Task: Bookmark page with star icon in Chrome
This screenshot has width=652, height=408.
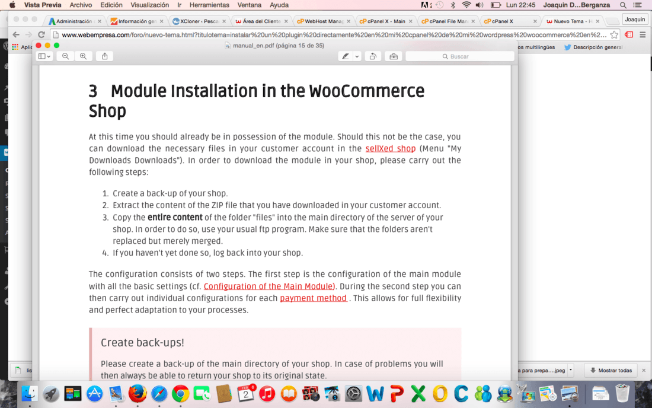Action: [x=614, y=35]
